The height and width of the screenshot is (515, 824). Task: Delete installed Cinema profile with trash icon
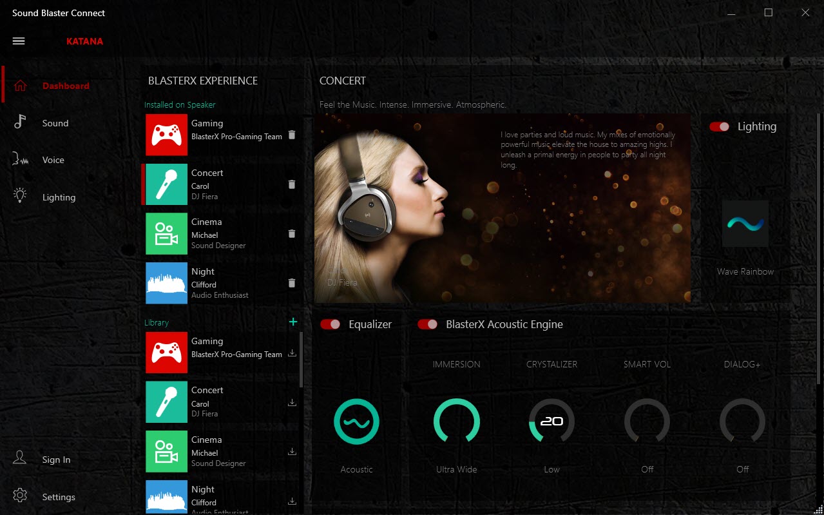coord(292,233)
